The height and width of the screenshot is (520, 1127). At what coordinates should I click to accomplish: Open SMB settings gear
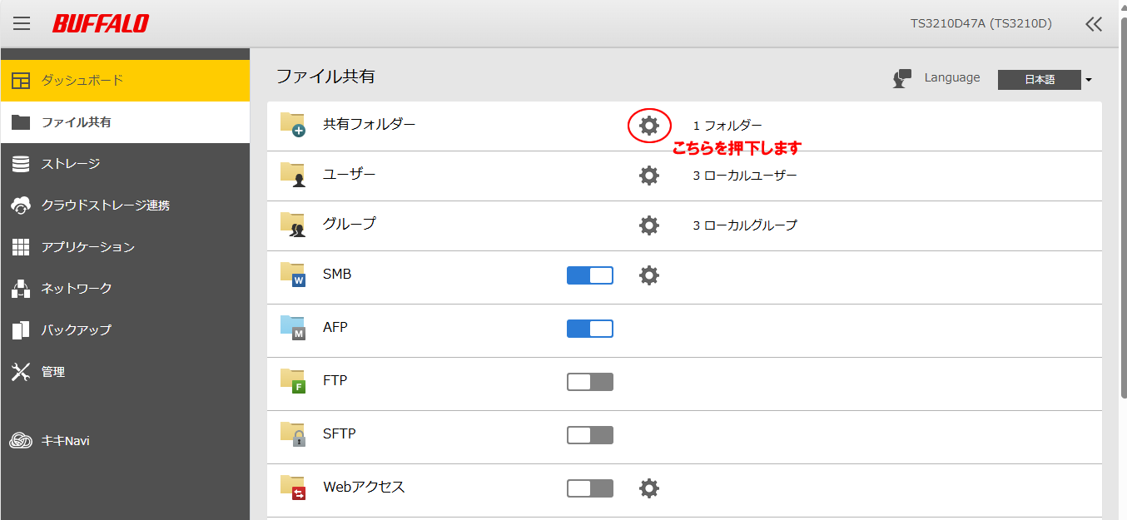point(649,275)
